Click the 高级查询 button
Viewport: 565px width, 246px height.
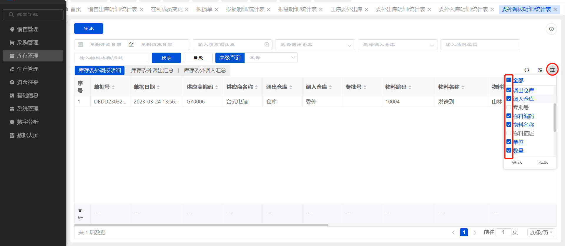click(x=230, y=58)
